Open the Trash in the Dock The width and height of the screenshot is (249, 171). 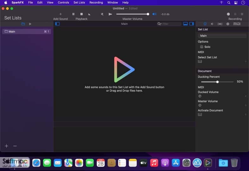point(234,163)
